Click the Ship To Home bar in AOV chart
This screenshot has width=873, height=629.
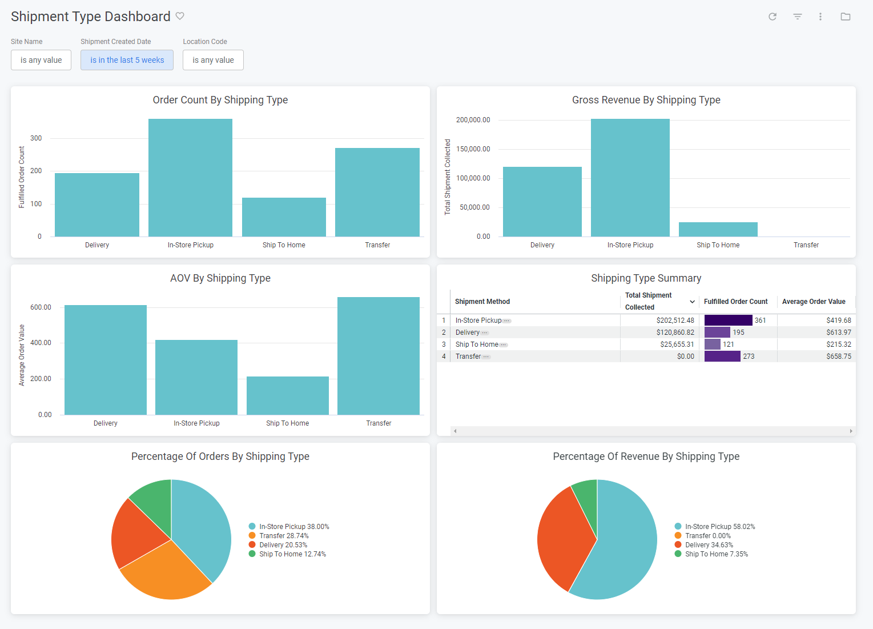pos(288,395)
